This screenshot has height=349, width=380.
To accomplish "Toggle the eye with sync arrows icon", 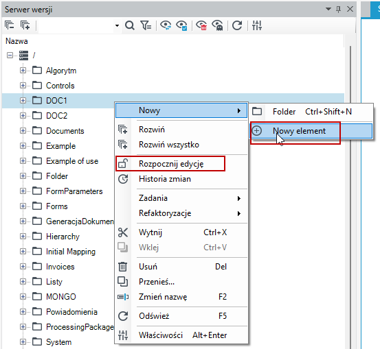I will coord(166,25).
